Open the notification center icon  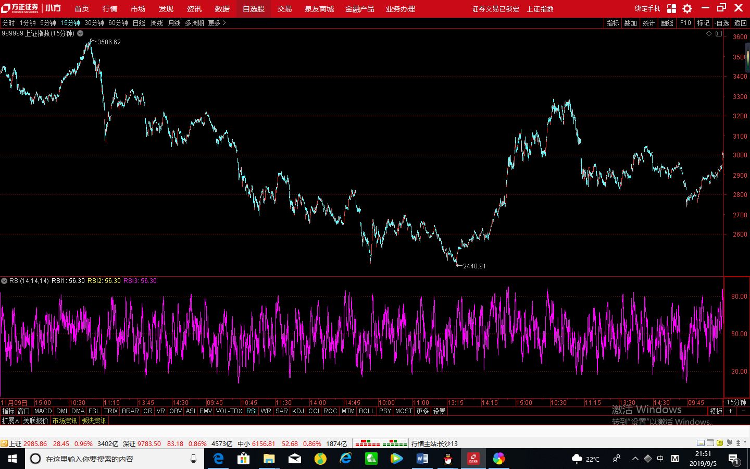pos(733,459)
